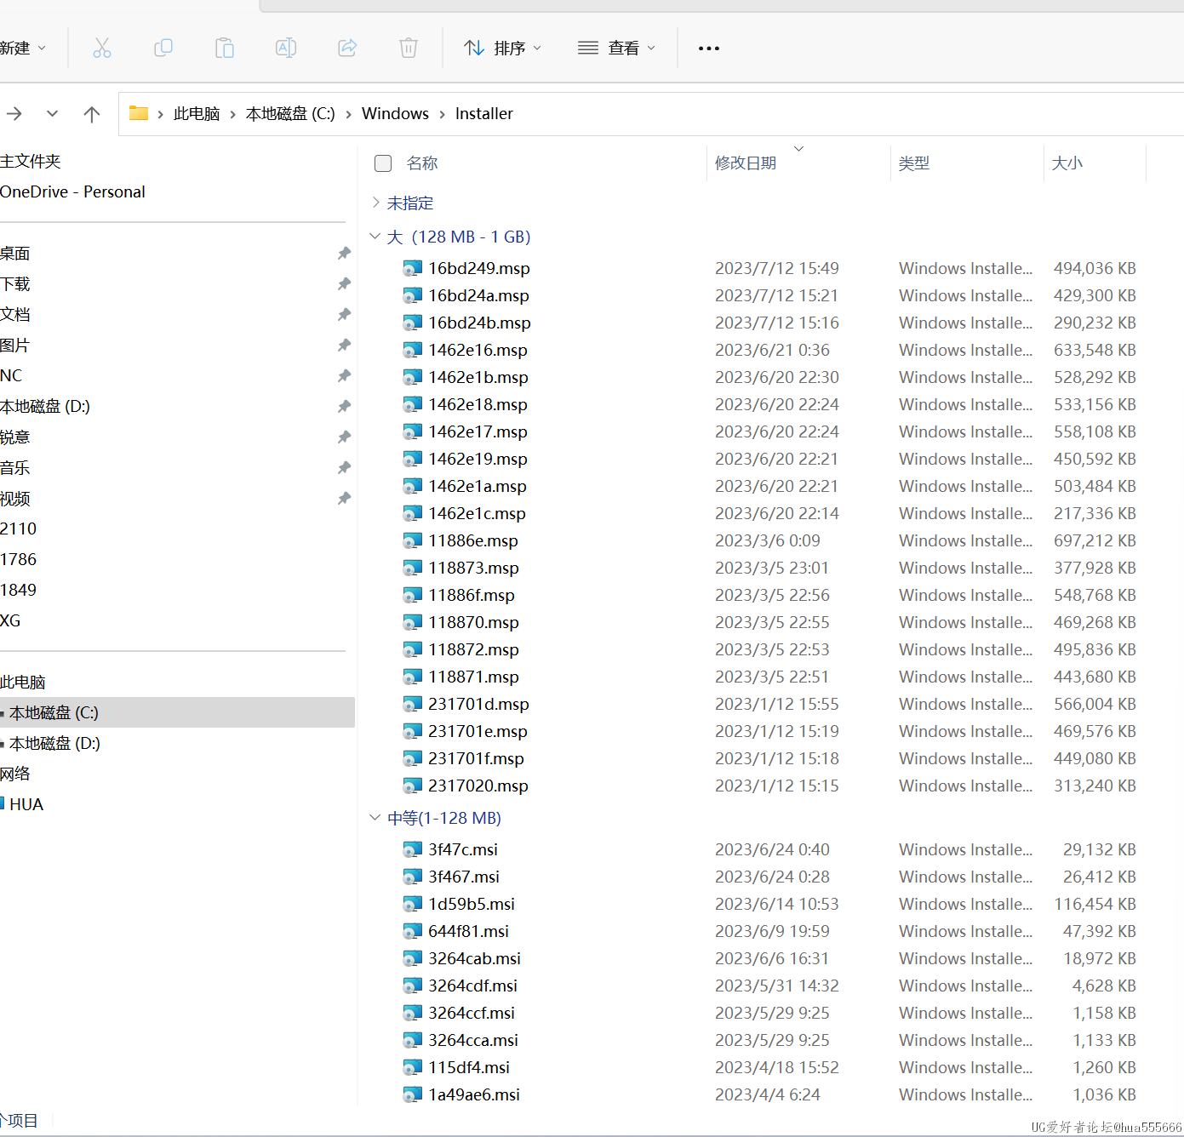1184x1137 pixels.
Task: Click 此电脑 breadcrumb
Action: [x=197, y=113]
